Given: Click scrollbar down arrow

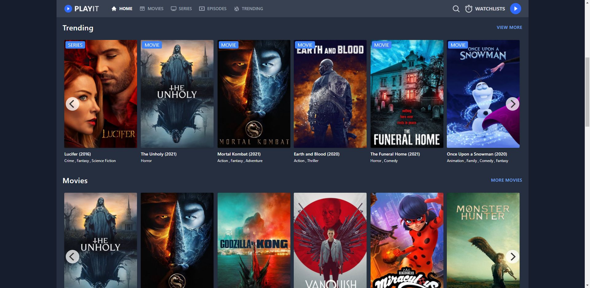Looking at the screenshot, I should point(587,285).
